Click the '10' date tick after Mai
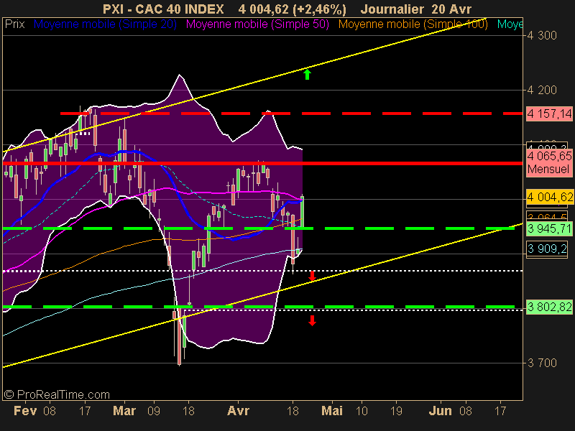Screen dimensions: 575x431 (362, 411)
